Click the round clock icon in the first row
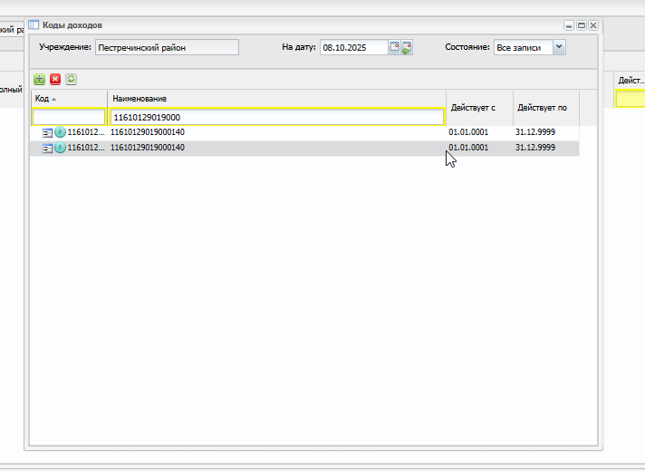 [x=60, y=132]
